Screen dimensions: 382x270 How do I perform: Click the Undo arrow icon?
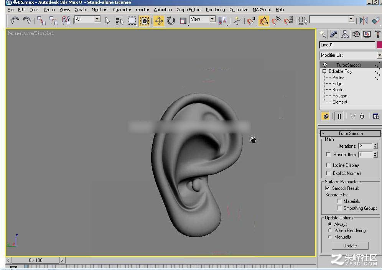coord(15,20)
